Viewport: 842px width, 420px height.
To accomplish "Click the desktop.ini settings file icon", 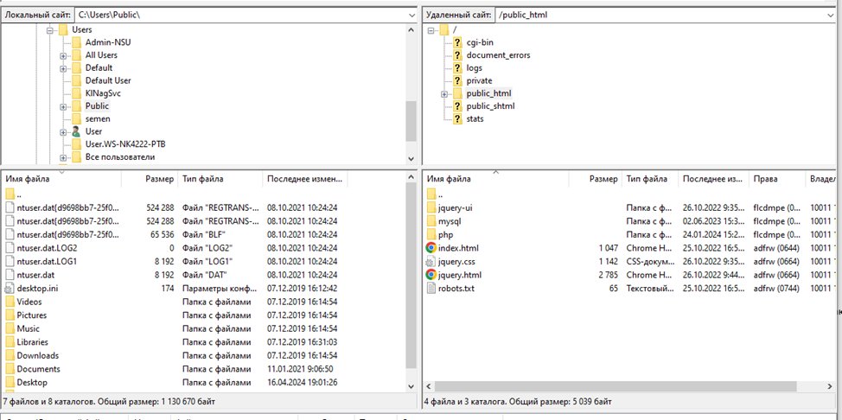I will coord(10,288).
